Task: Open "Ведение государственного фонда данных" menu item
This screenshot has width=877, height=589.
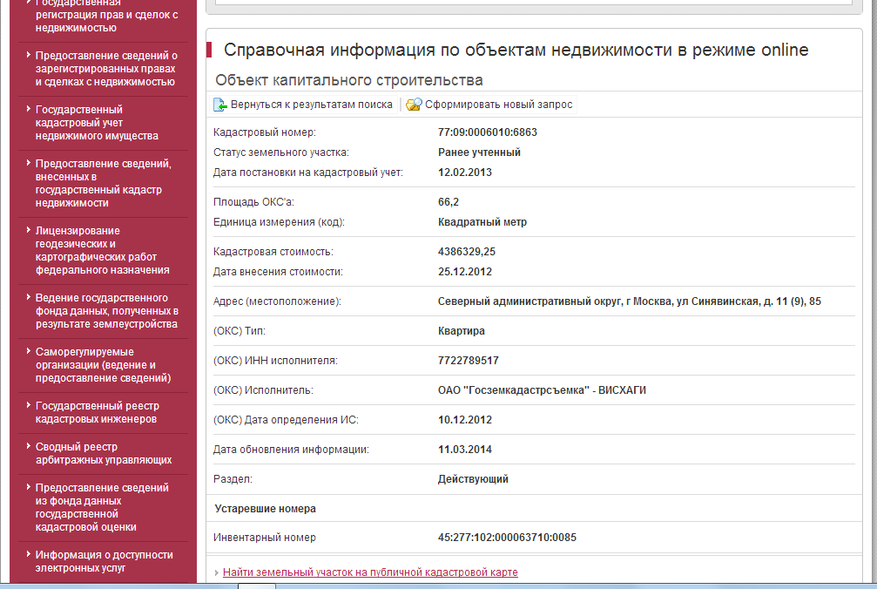Action: click(x=106, y=311)
